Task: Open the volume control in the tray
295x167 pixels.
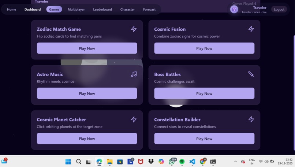Action: pos(266,162)
